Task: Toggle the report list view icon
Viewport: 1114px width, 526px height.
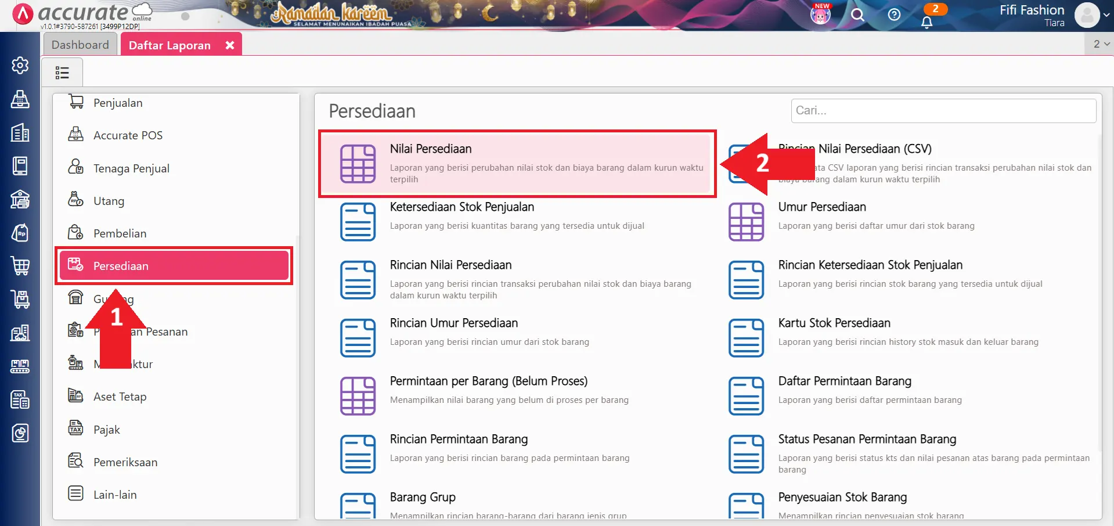Action: 62,73
